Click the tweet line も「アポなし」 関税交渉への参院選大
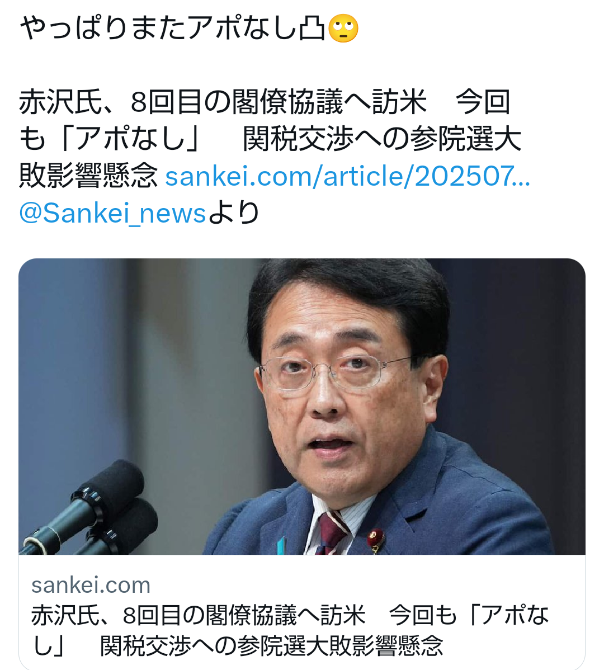 pos(270,139)
